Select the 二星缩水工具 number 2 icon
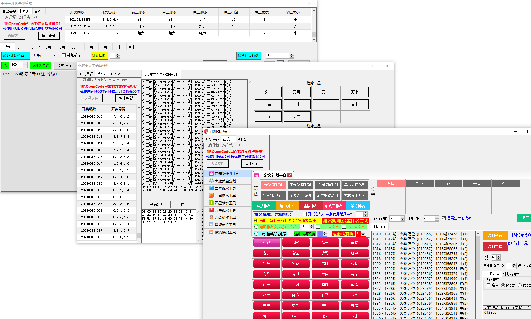Screen dimensions: 531x319 (x=211, y=188)
